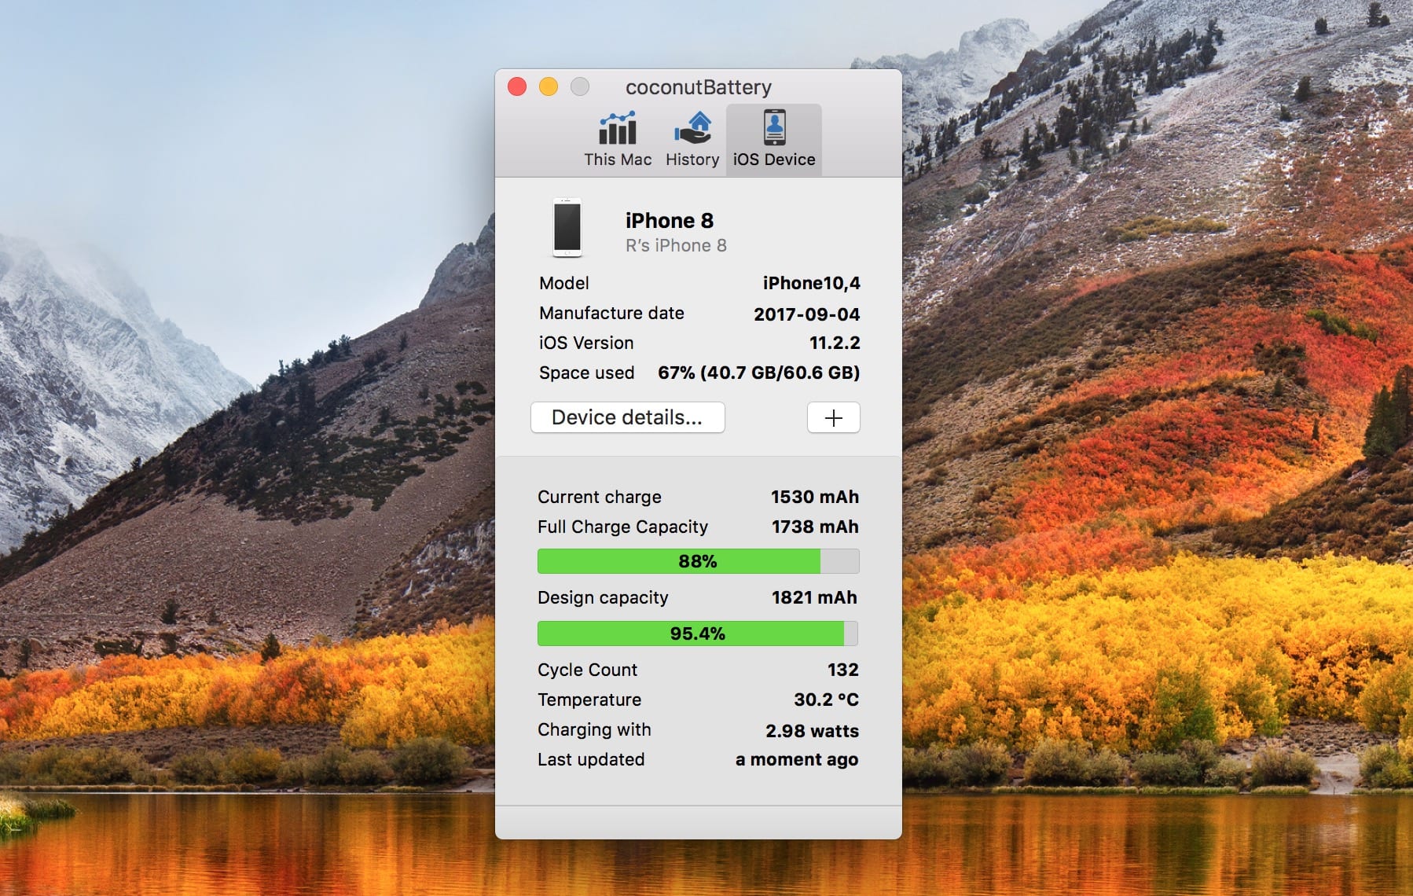This screenshot has height=896, width=1413.
Task: Click the iOS Device tab label
Action: [x=774, y=160]
